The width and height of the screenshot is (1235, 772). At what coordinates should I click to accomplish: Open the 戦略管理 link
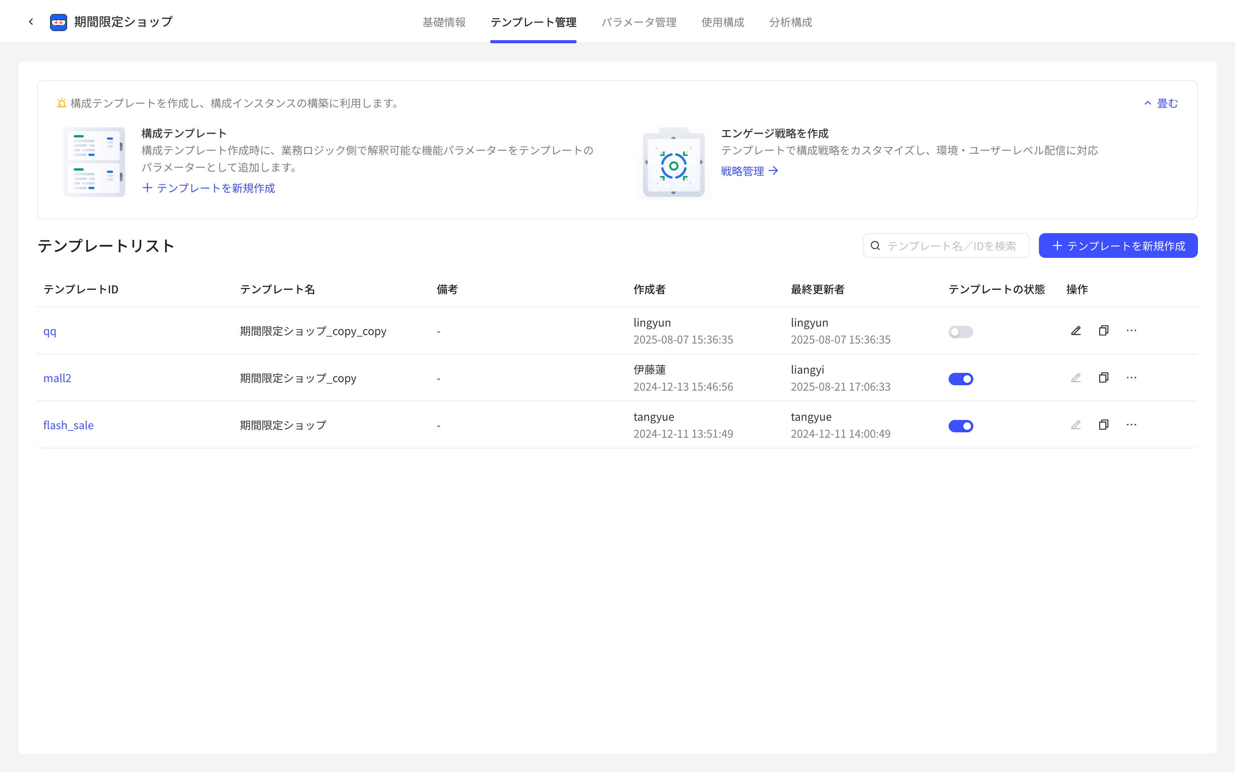(749, 171)
